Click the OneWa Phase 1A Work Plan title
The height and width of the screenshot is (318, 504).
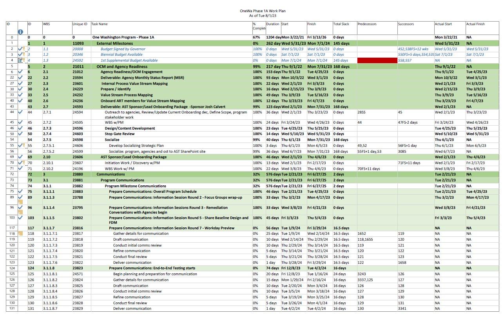click(x=263, y=11)
